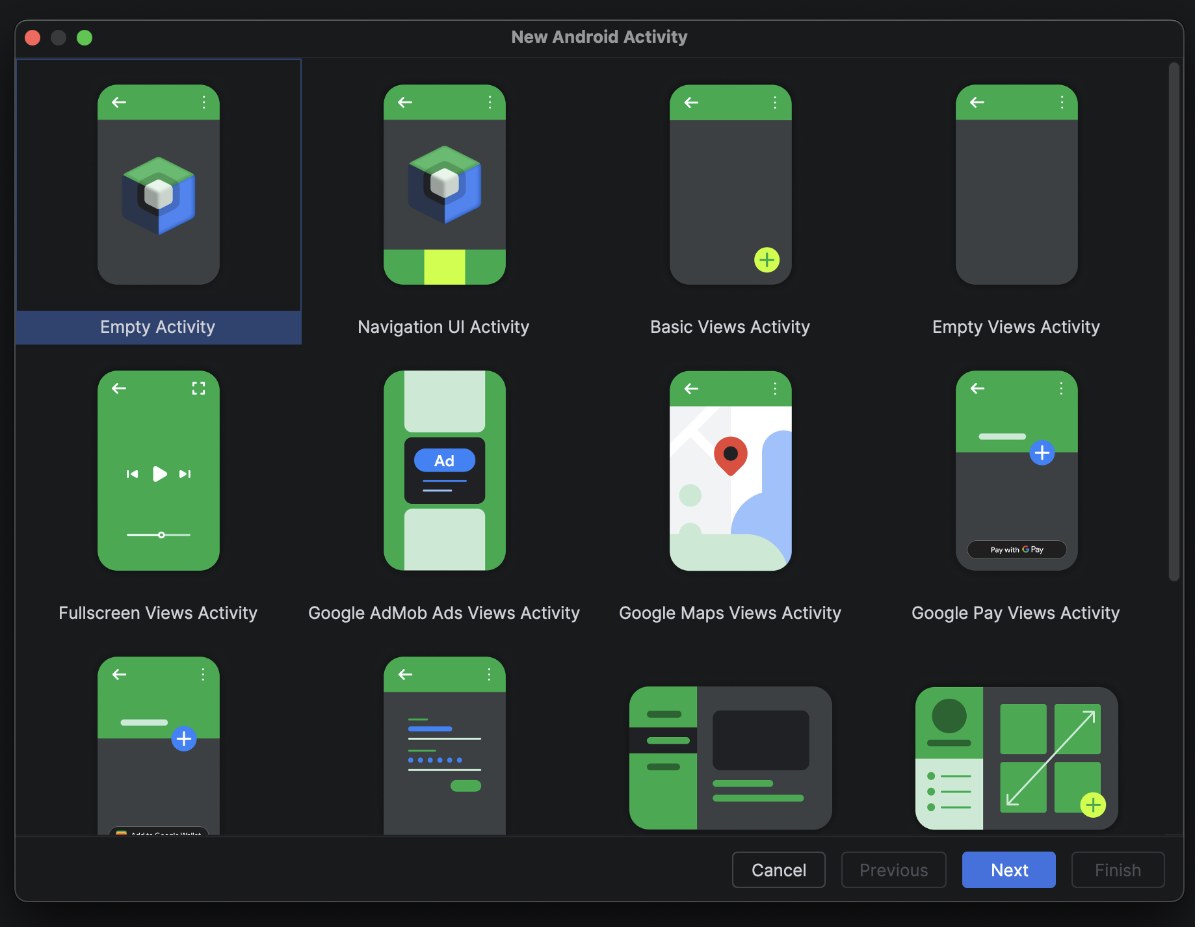The width and height of the screenshot is (1195, 927).
Task: Pick the Basic Views Activity template image
Action: click(x=731, y=185)
